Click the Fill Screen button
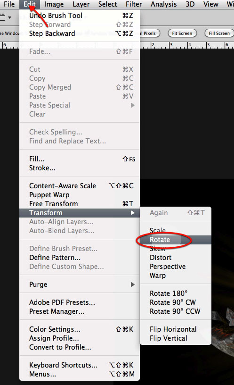Image resolution: width=234 pixels, height=385 pixels. click(x=219, y=33)
